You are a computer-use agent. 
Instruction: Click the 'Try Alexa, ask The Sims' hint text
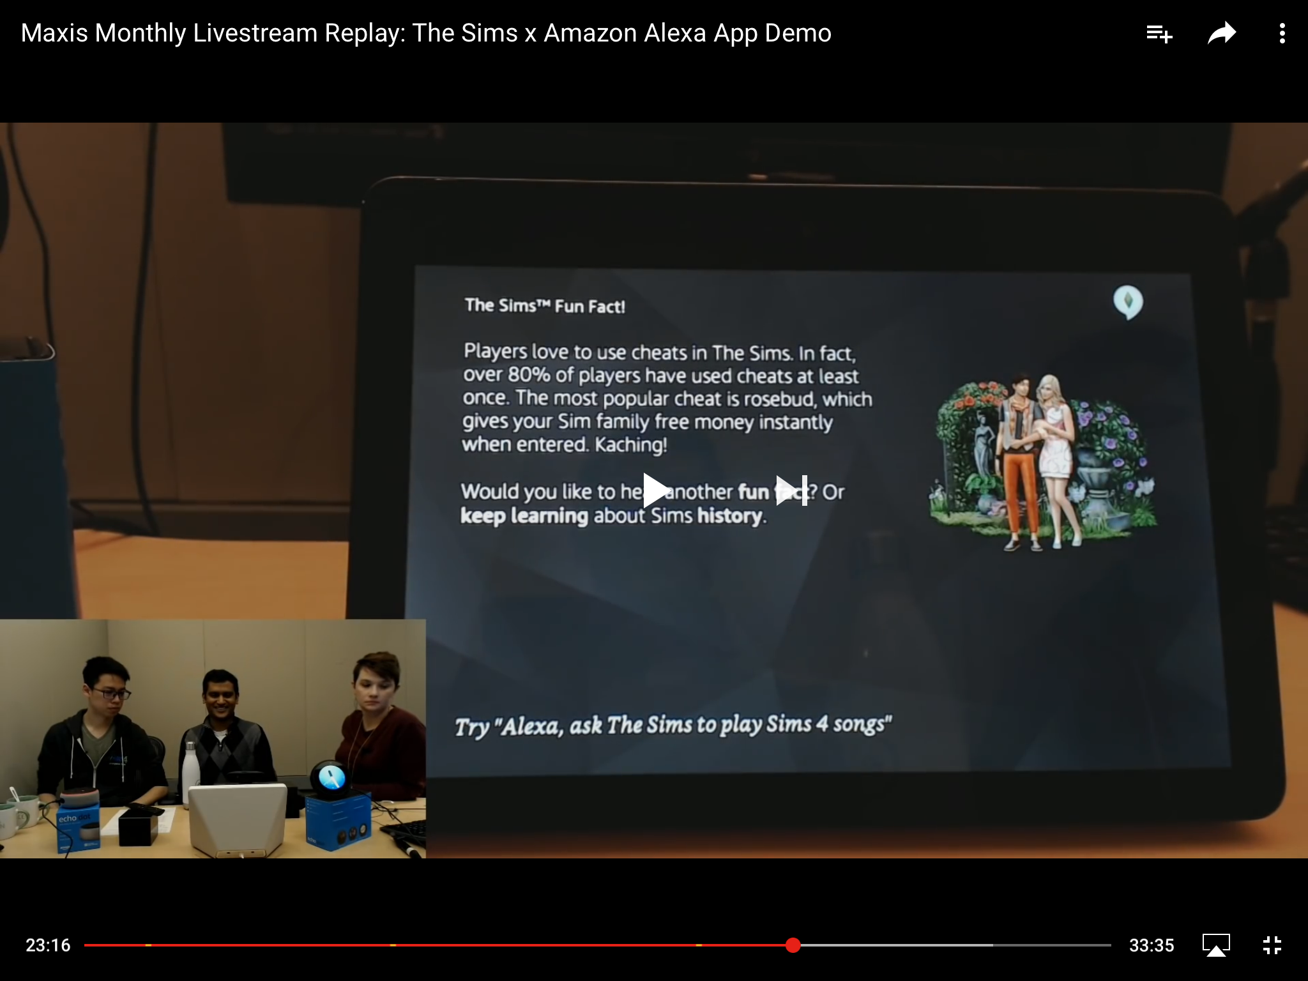click(673, 726)
